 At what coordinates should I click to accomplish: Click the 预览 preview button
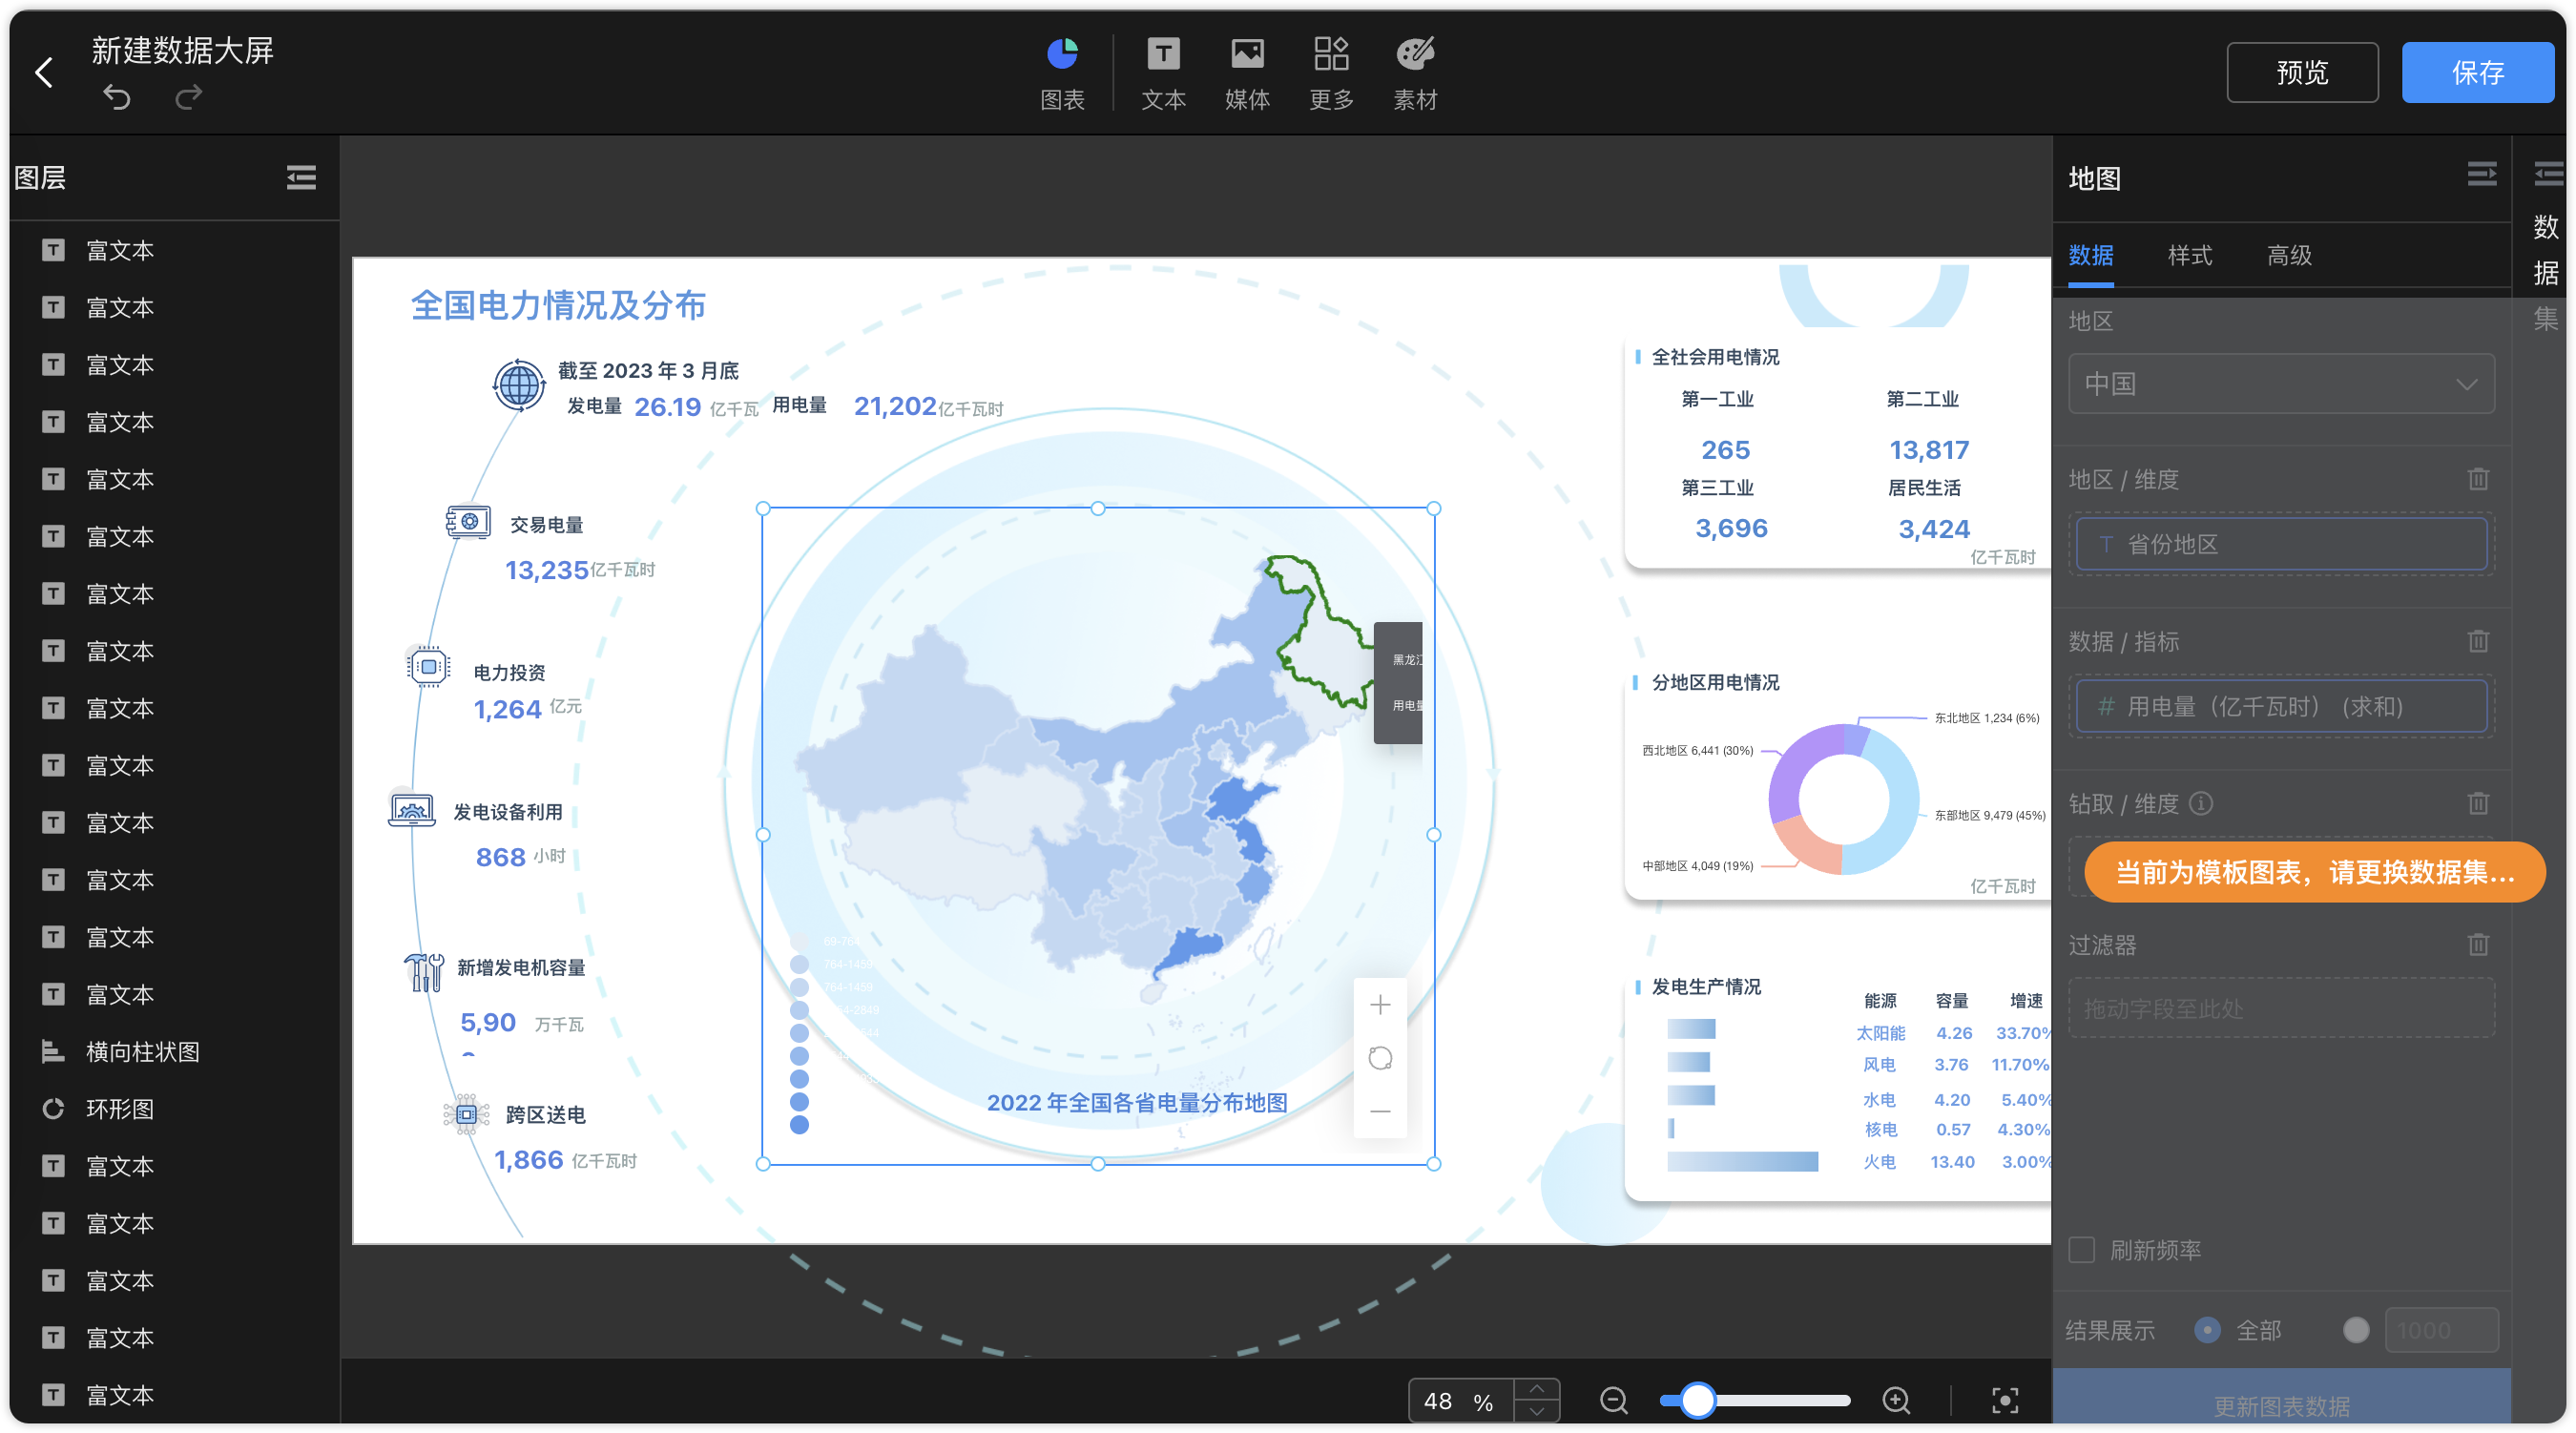(x=2301, y=72)
